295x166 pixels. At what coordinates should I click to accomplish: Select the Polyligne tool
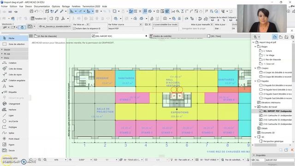tap(14, 127)
